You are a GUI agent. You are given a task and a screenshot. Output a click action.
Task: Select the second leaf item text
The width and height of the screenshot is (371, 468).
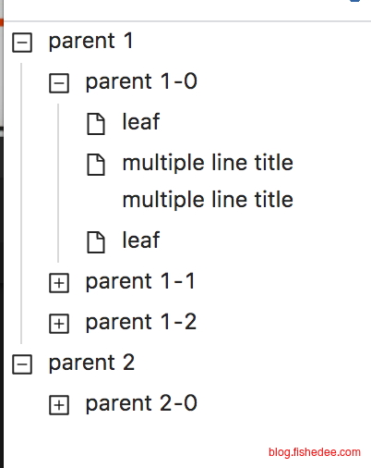coord(141,240)
